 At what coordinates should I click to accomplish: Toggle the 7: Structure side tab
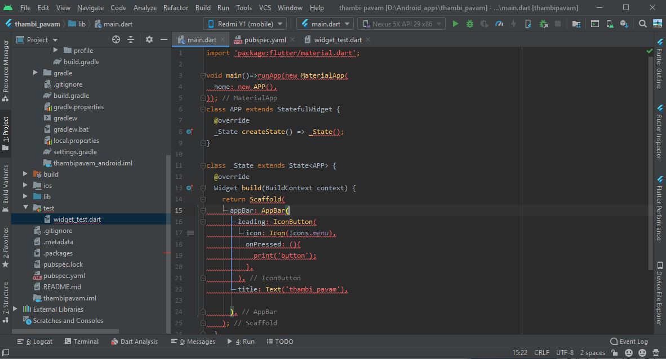pyautogui.click(x=6, y=302)
